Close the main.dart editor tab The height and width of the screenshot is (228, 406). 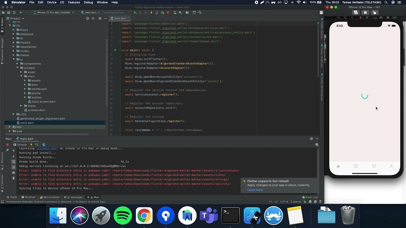[128, 18]
